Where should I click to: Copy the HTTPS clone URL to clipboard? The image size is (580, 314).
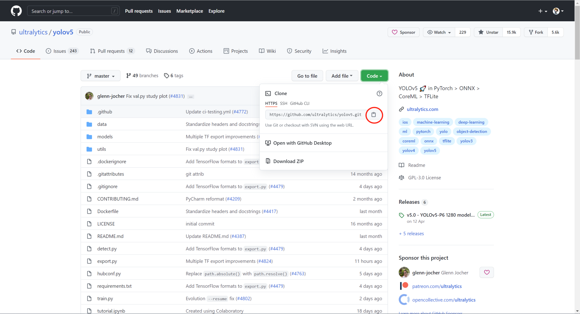tap(374, 115)
